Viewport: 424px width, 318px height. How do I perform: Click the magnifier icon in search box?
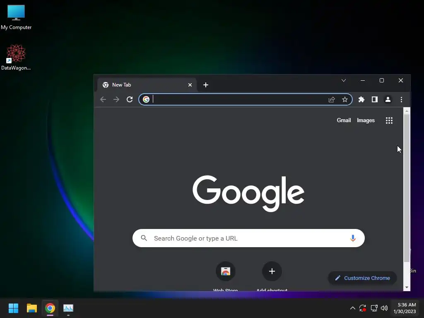coord(144,238)
